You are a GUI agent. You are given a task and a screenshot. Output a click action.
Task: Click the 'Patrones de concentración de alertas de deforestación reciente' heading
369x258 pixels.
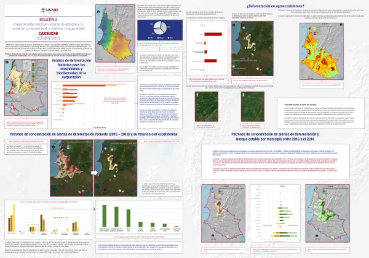93,134
